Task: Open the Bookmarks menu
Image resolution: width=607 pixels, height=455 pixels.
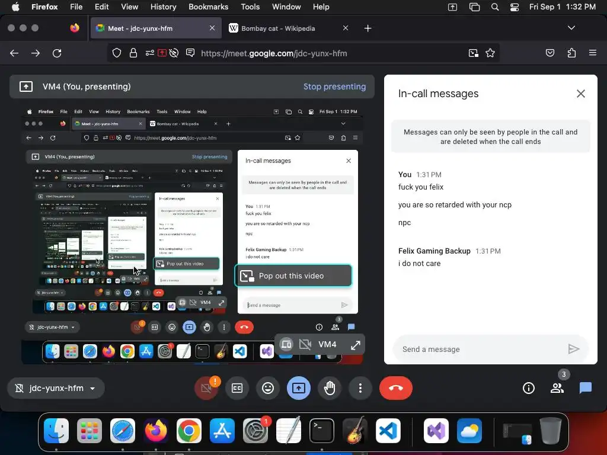Action: [208, 7]
